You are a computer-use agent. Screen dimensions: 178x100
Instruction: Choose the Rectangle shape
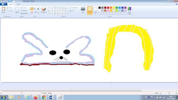(x=58, y=8)
